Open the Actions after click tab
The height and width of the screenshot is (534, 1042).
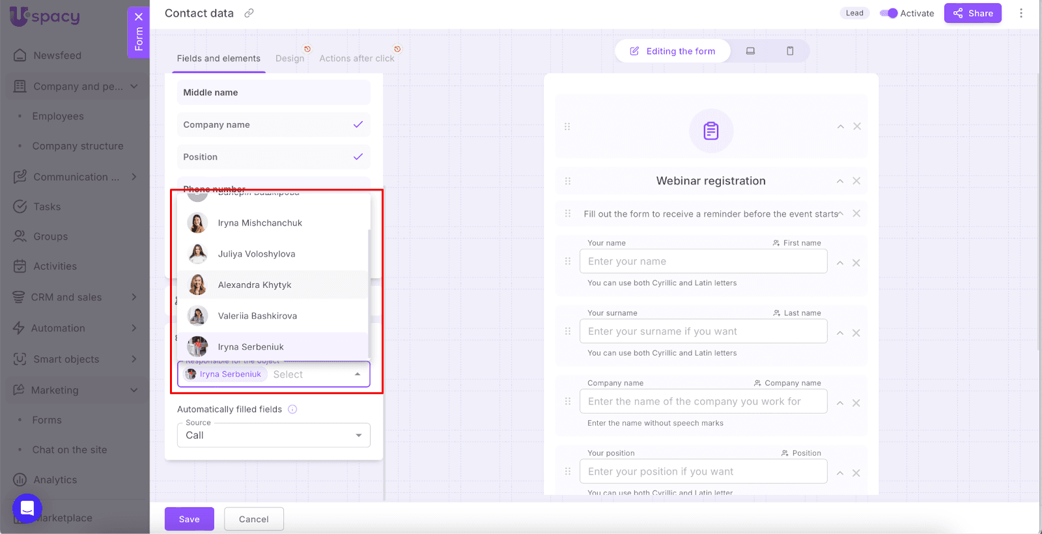tap(356, 59)
